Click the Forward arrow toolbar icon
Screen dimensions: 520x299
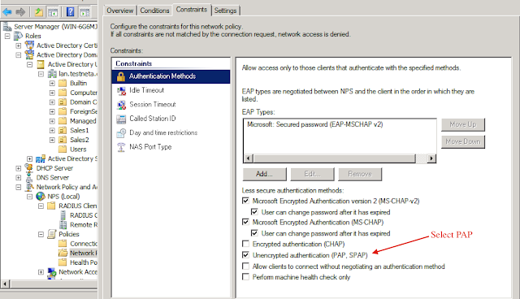pos(20,12)
